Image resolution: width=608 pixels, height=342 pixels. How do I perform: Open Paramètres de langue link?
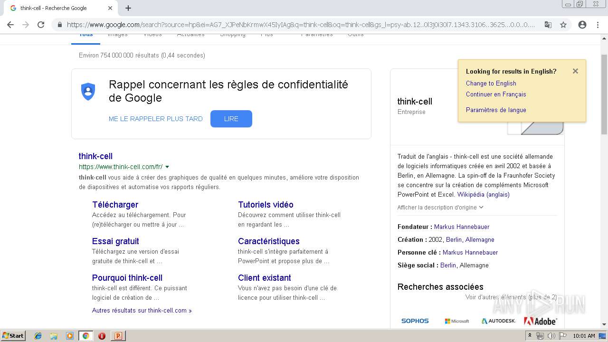496,110
